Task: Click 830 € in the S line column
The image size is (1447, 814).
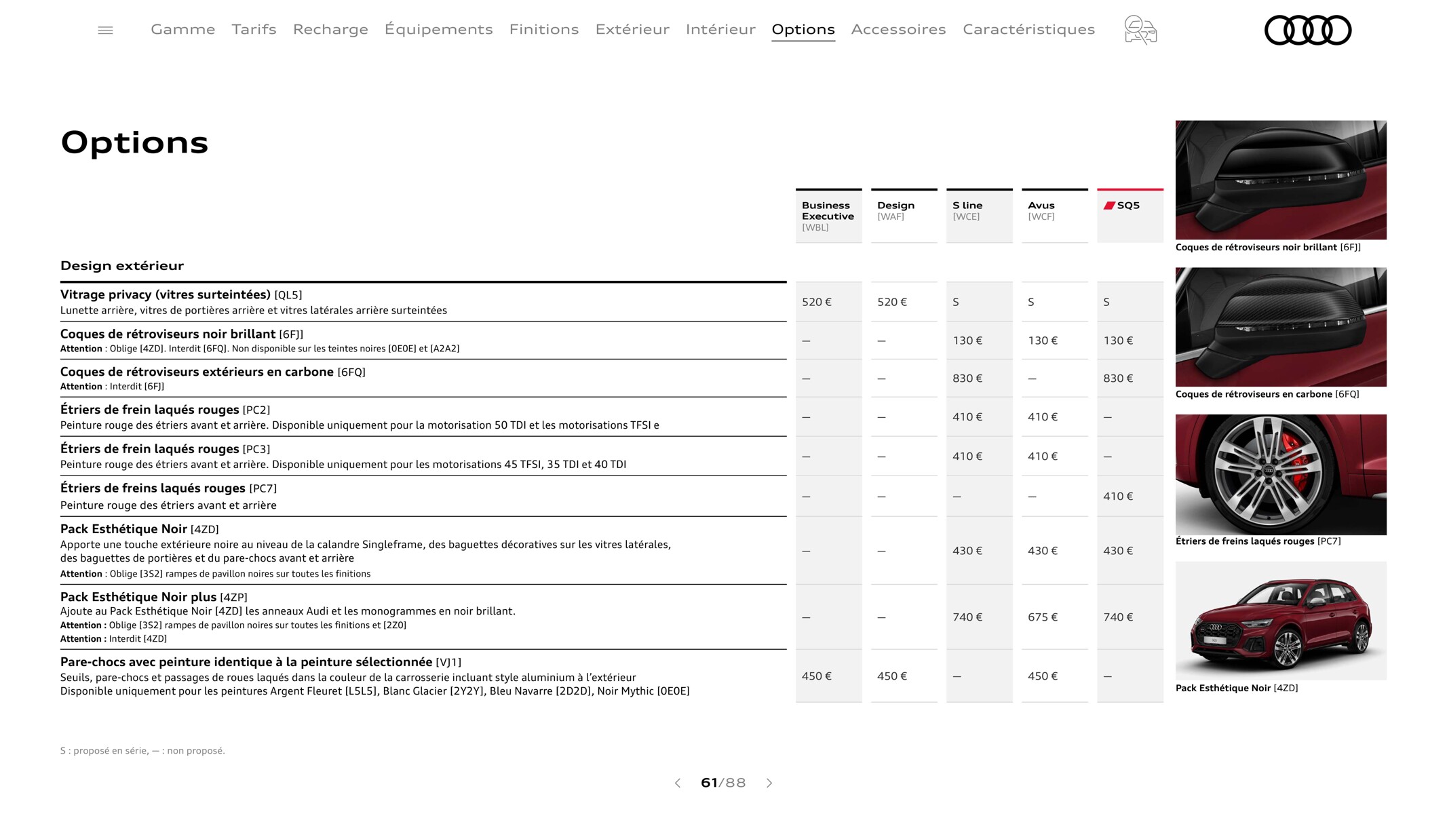Action: [x=967, y=379]
